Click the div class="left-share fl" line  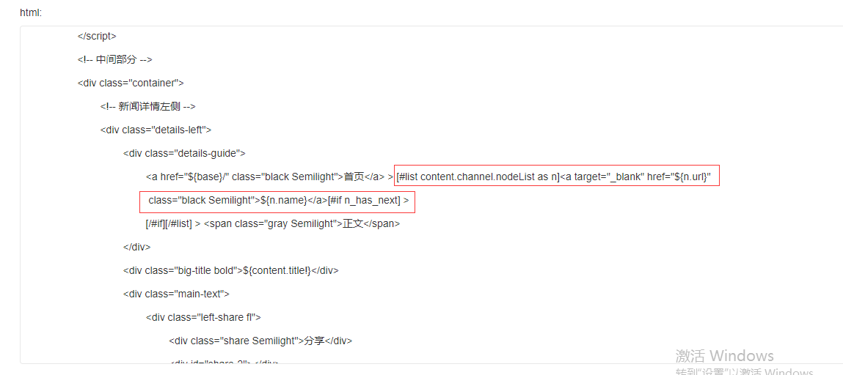point(203,317)
